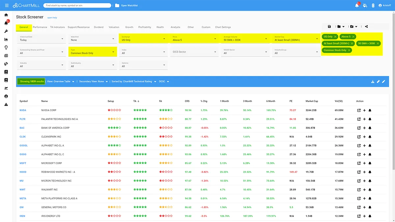Screen dimensions: 395x222
Task: Open the Average Volume dropdown
Action: (245, 39)
